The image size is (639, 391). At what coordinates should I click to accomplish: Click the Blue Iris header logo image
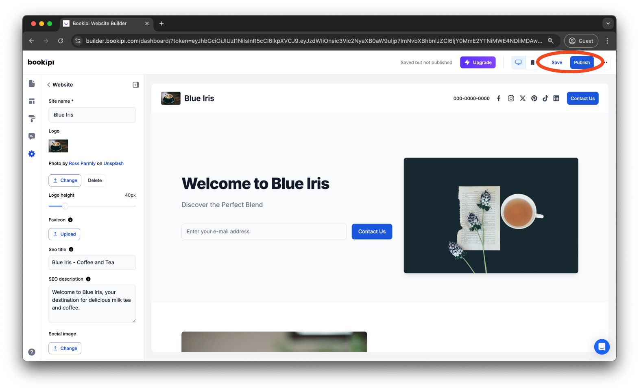pyautogui.click(x=171, y=98)
